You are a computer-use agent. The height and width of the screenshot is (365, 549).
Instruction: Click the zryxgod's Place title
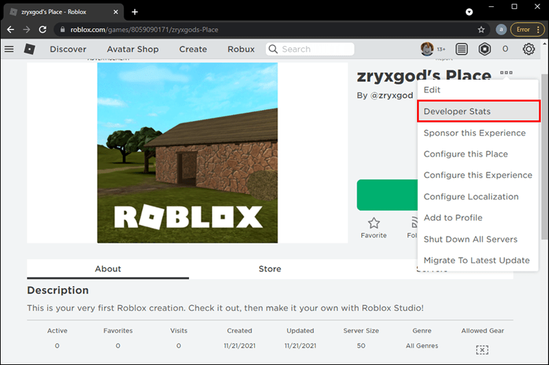coord(424,76)
